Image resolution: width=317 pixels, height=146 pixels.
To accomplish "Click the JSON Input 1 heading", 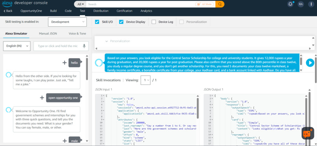I will coord(103,89).
